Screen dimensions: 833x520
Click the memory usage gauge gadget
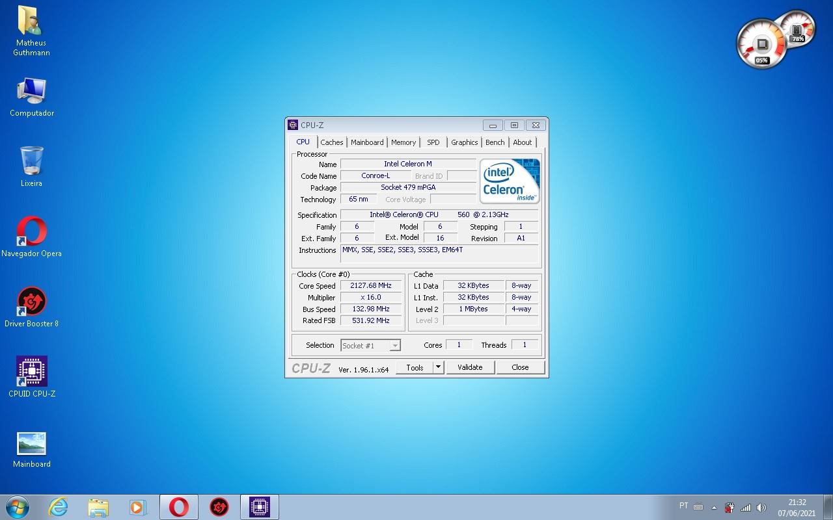797,29
